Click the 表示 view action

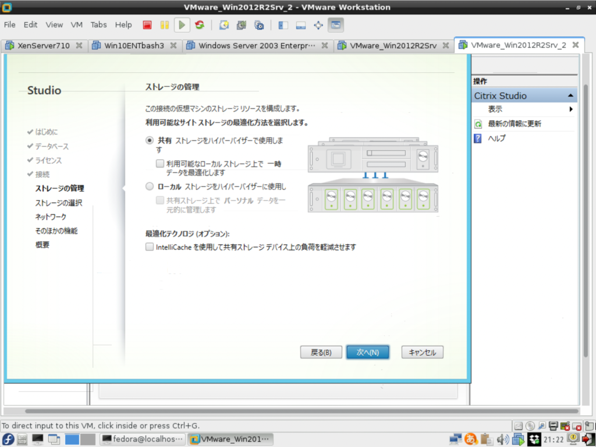[x=495, y=109]
